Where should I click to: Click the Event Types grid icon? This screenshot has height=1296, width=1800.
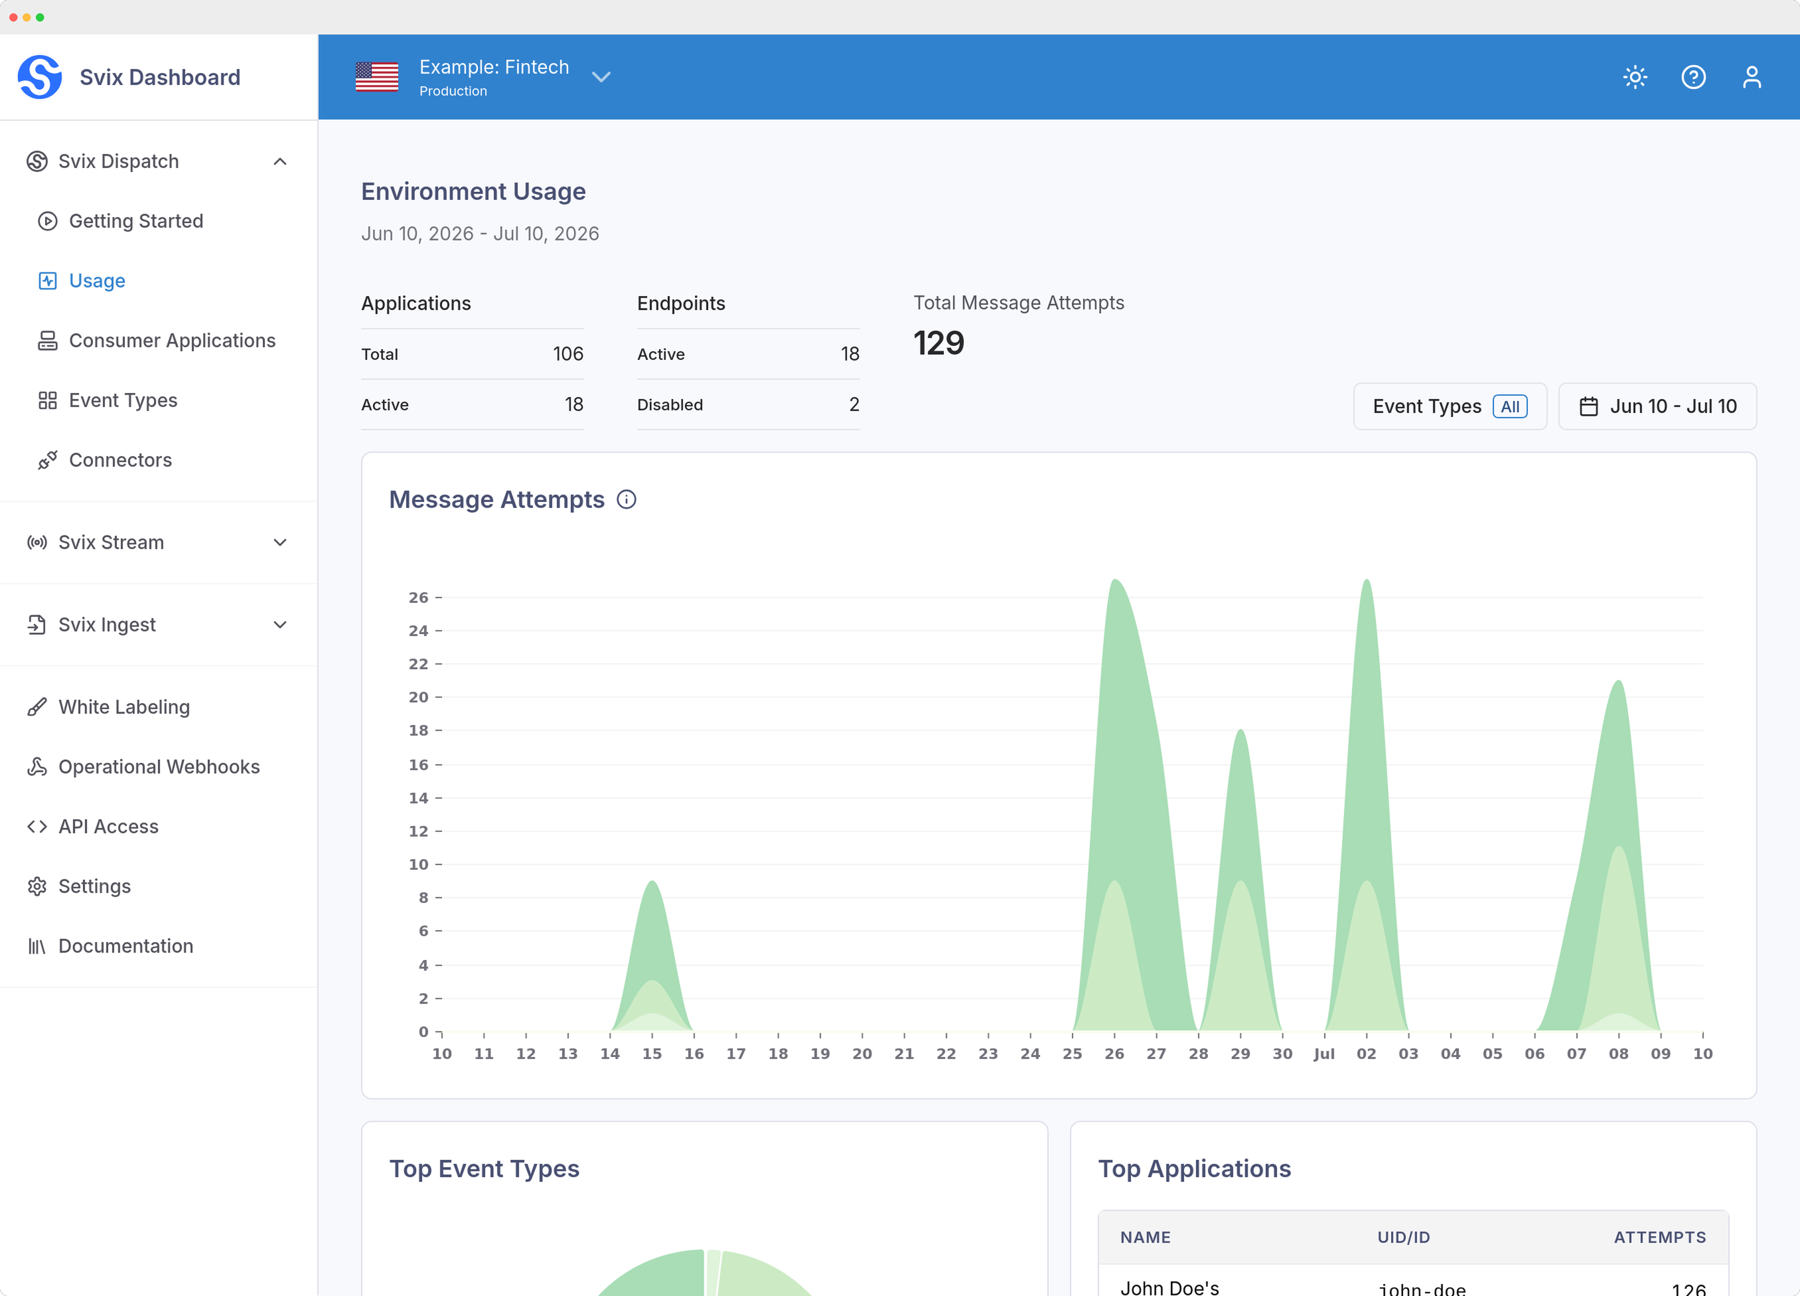tap(48, 400)
